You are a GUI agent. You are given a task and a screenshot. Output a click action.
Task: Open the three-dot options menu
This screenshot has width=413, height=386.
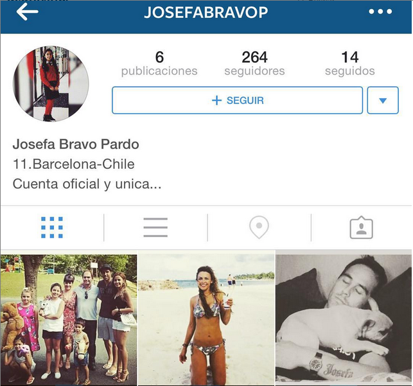380,12
